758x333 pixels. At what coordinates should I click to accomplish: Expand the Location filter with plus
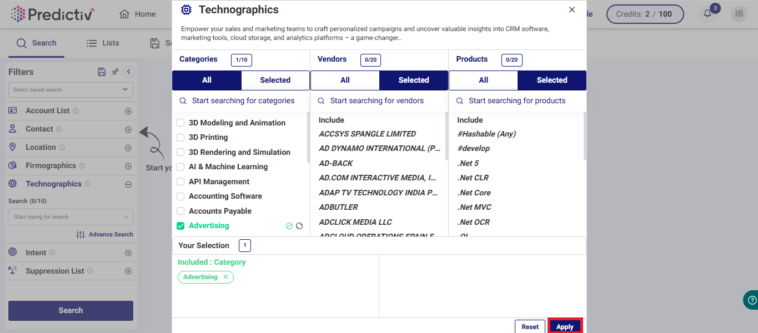[x=128, y=148]
